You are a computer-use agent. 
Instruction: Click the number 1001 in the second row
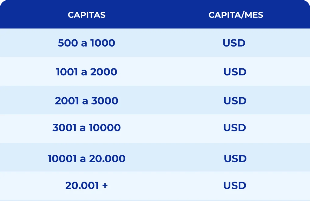click(67, 72)
